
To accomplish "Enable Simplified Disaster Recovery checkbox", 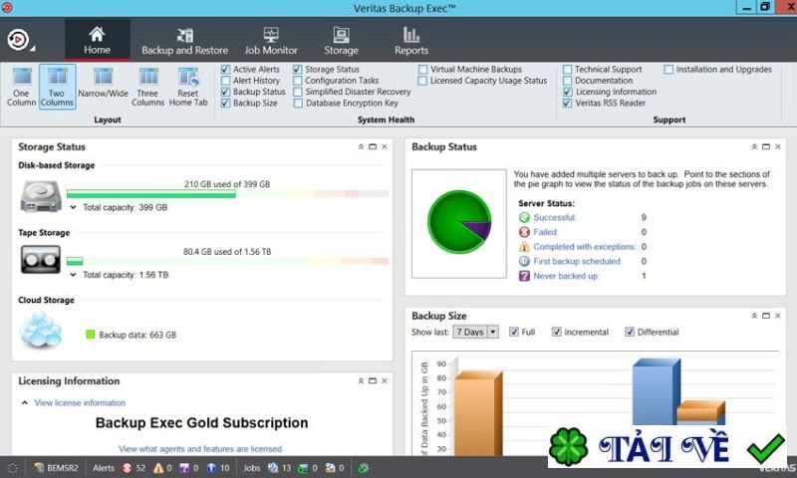I will (297, 92).
